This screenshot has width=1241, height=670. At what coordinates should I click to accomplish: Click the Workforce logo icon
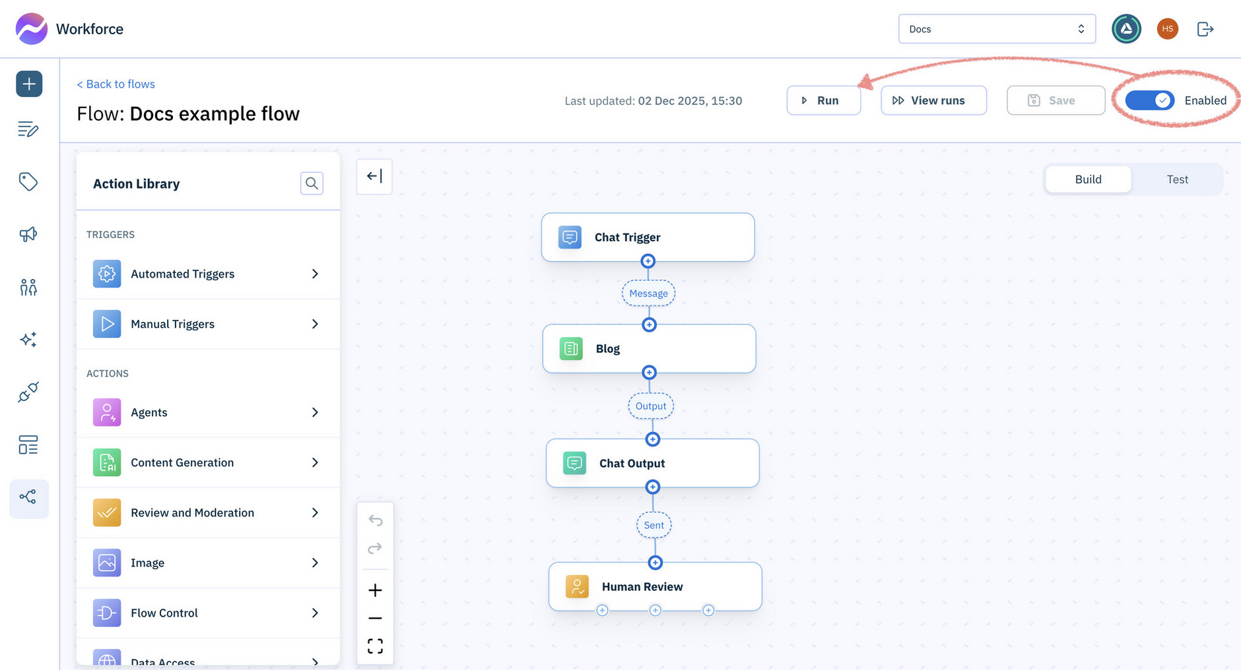tap(31, 29)
